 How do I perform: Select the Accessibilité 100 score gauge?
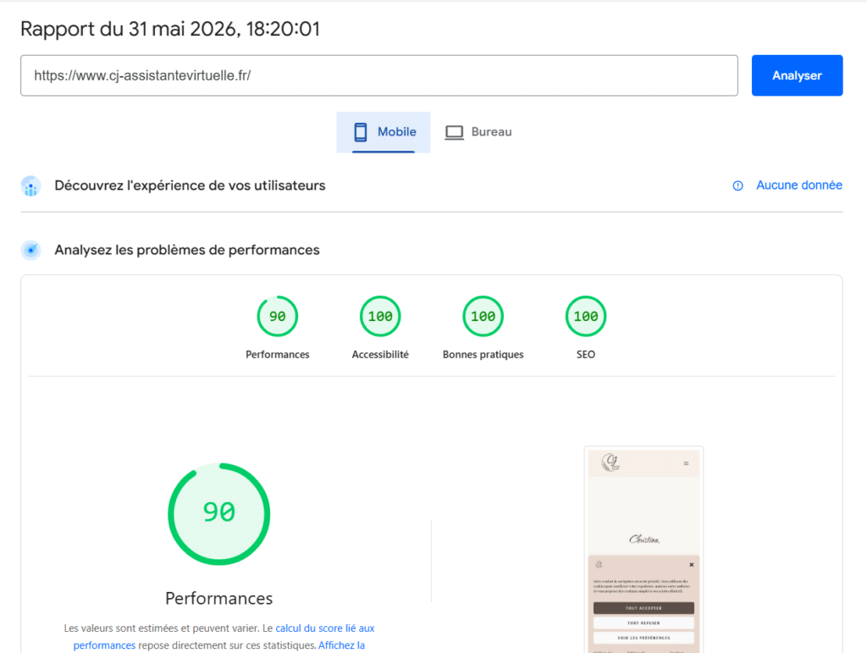[x=380, y=316]
